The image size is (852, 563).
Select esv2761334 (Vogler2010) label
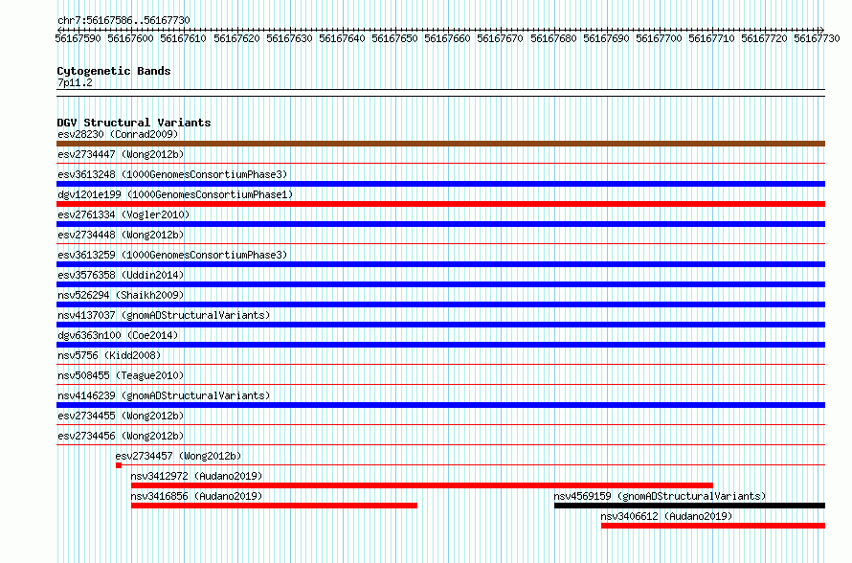[x=123, y=214]
